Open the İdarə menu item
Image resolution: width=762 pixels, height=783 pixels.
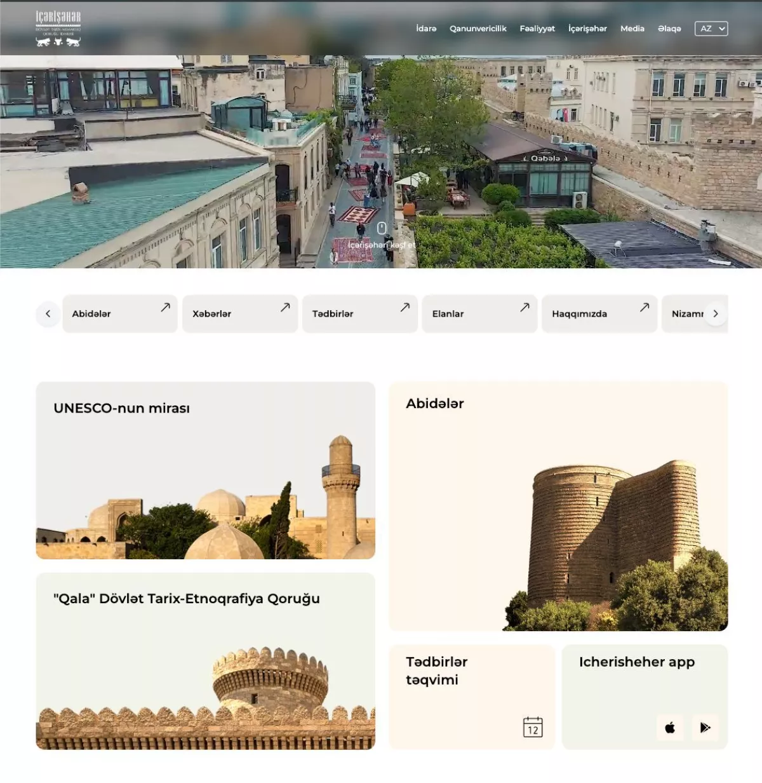(426, 29)
